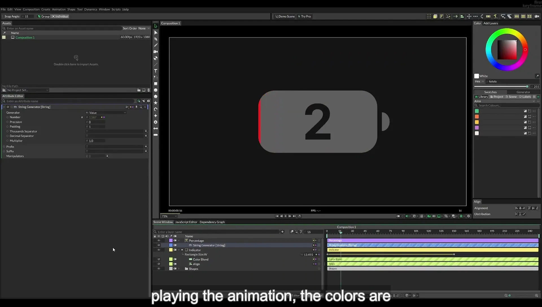Open the Animation menu
This screenshot has width=542, height=307.
[x=59, y=9]
